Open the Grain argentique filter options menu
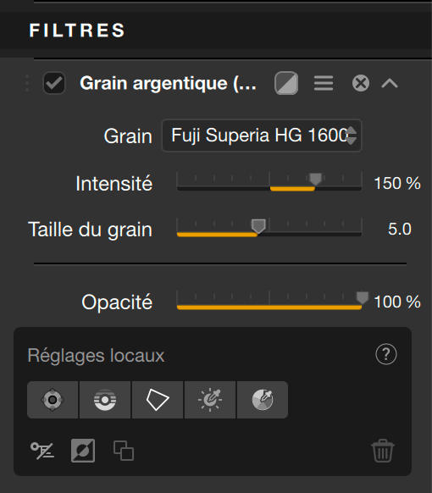The width and height of the screenshot is (432, 493). [324, 83]
